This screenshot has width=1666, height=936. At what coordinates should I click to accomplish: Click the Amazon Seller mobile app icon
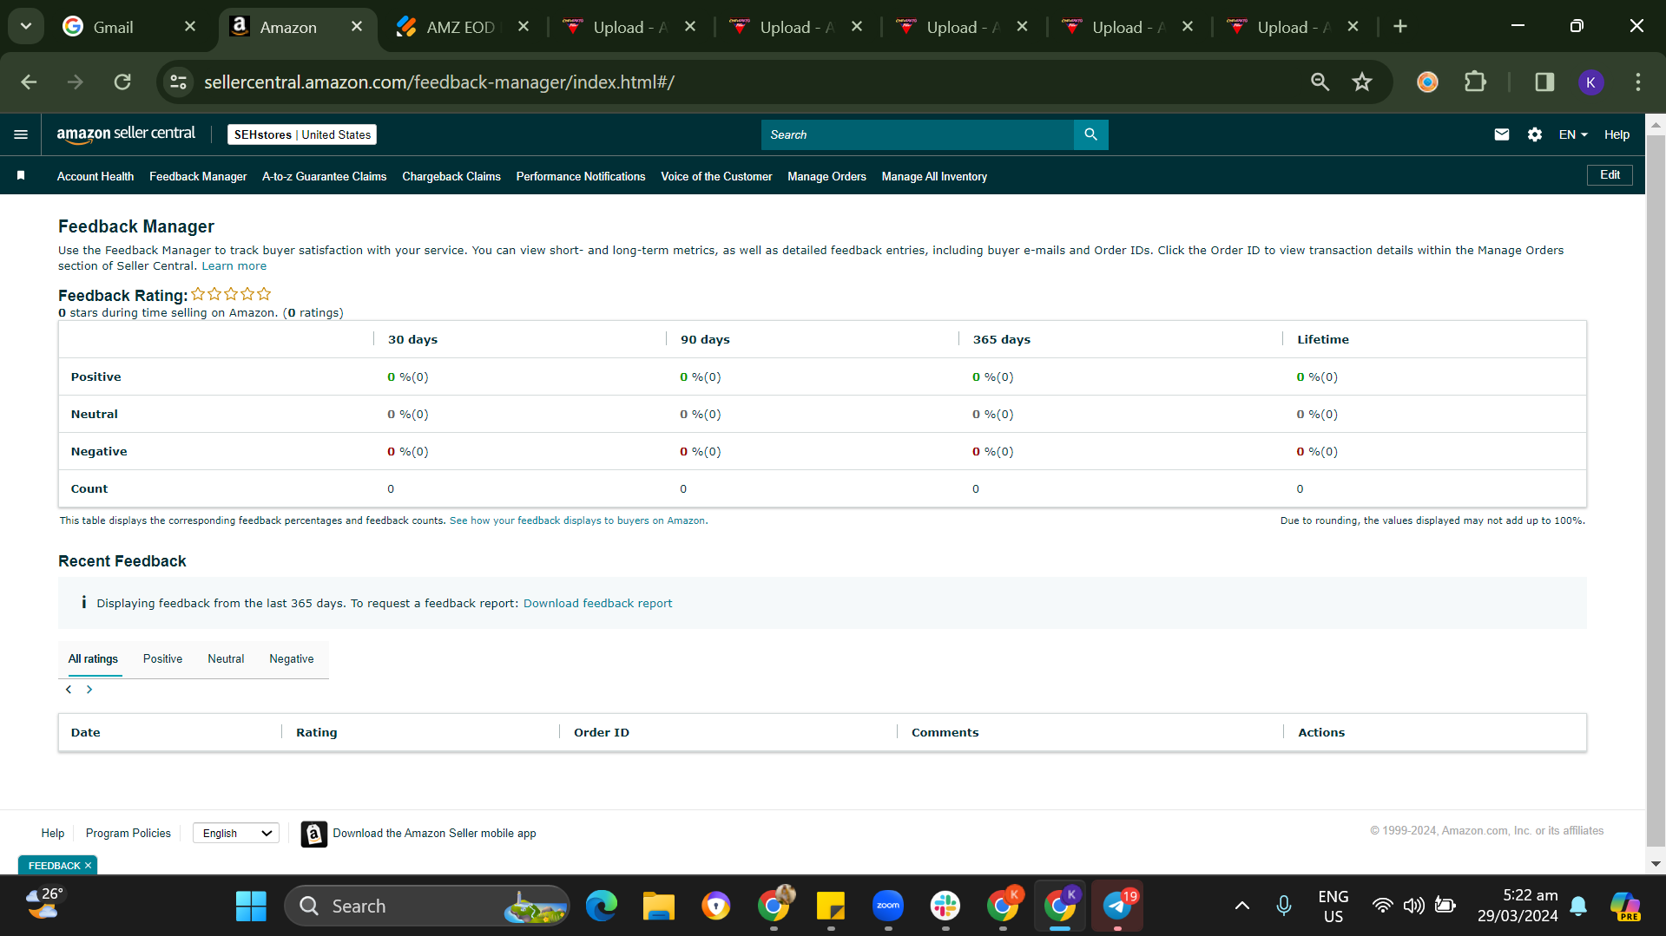point(313,834)
